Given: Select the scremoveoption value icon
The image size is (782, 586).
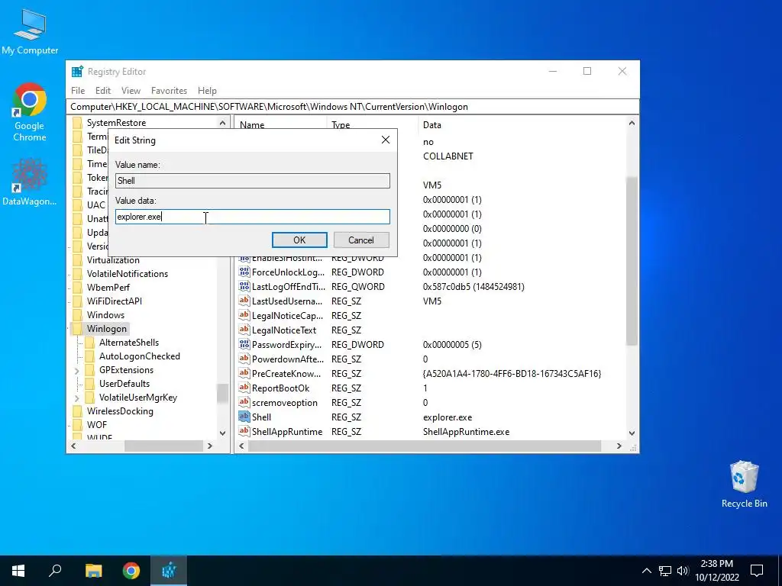Looking at the screenshot, I should pos(244,402).
